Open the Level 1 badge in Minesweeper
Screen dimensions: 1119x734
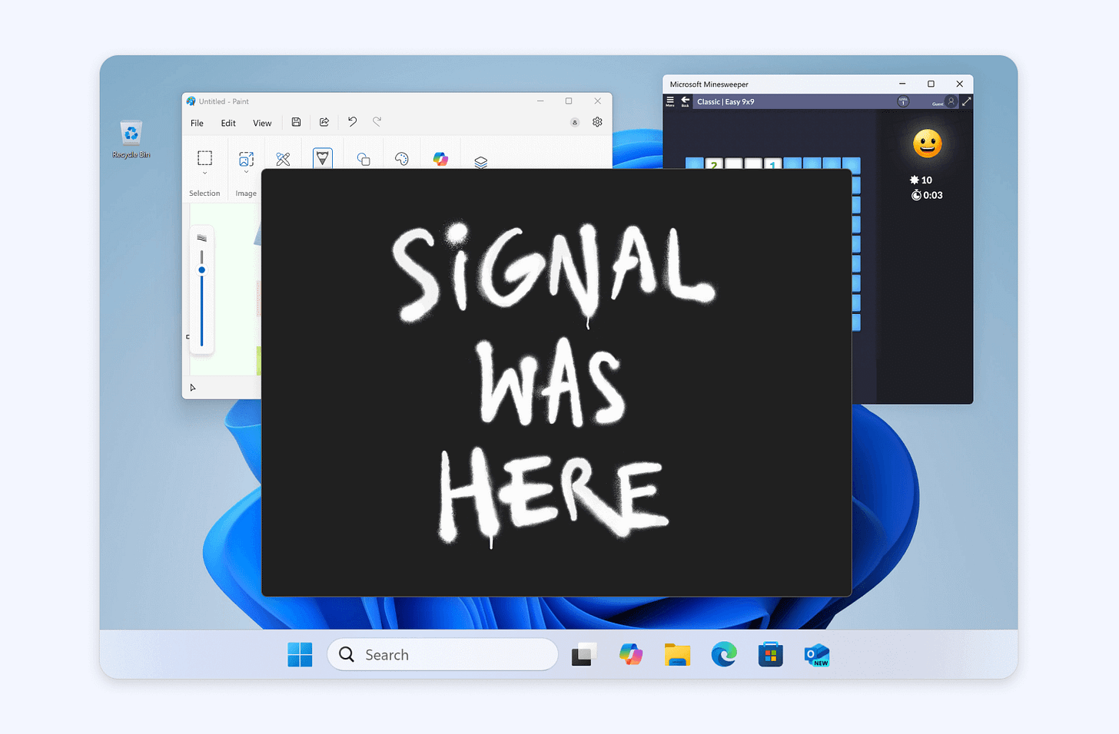pyautogui.click(x=903, y=101)
